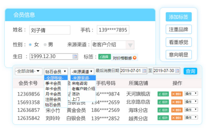Click member name 宋小竹
This screenshot has width=207, height=136.
tap(53, 110)
